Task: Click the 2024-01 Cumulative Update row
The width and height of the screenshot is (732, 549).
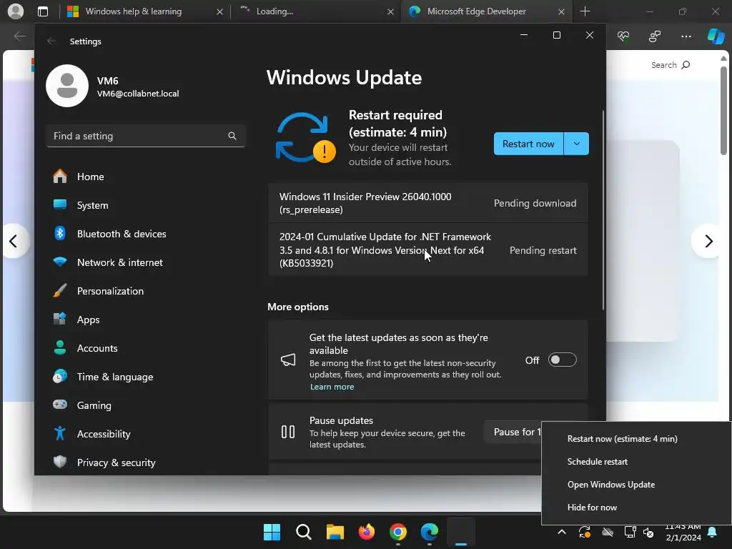Action: tap(427, 249)
